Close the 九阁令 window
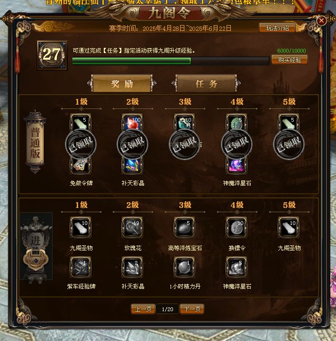 coord(321,21)
